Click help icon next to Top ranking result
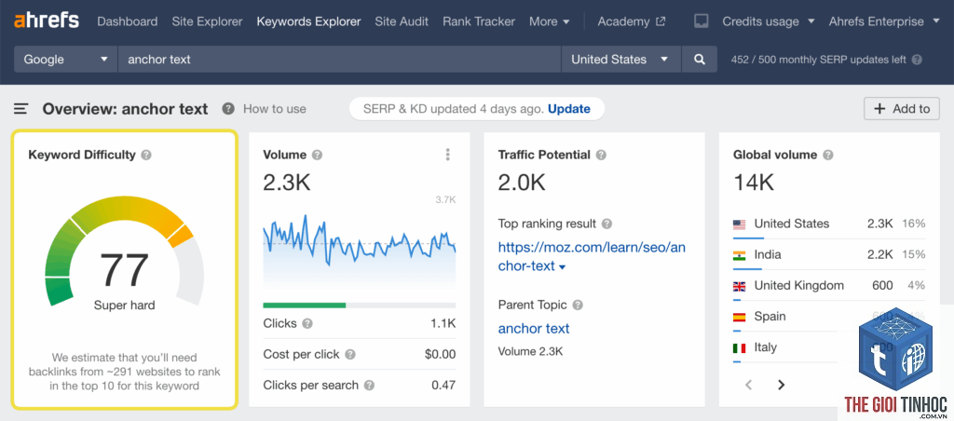This screenshot has width=954, height=421. [606, 224]
